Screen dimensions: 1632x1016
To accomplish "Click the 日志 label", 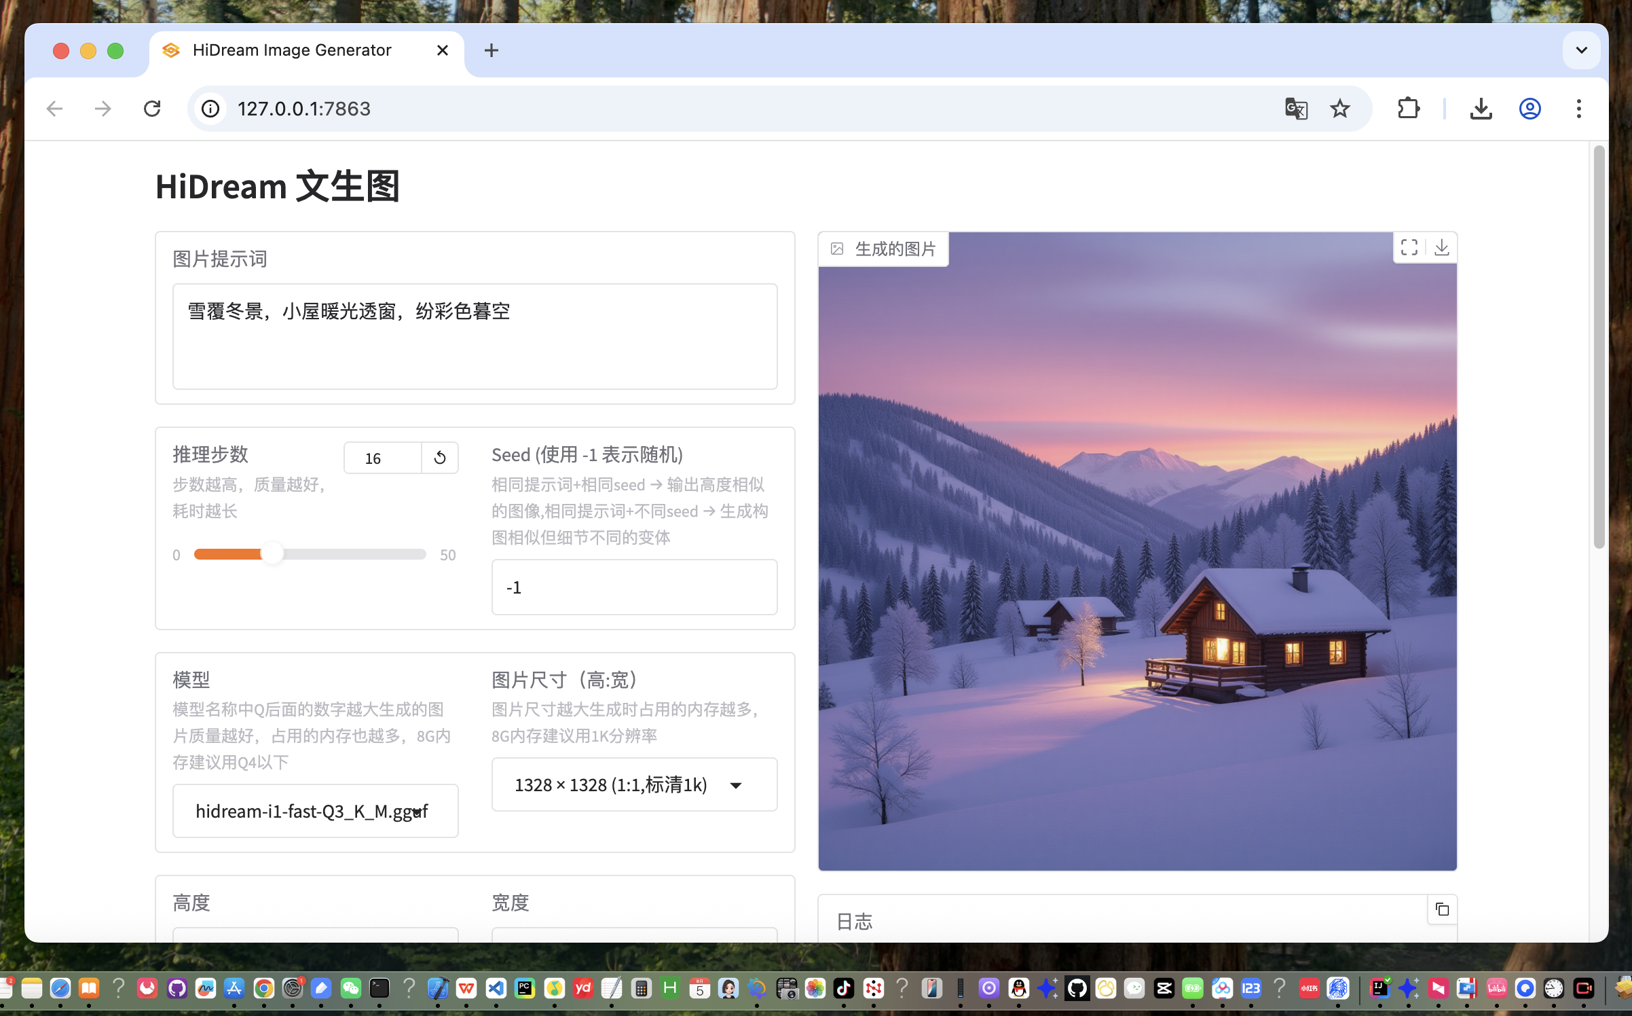I will point(855,922).
